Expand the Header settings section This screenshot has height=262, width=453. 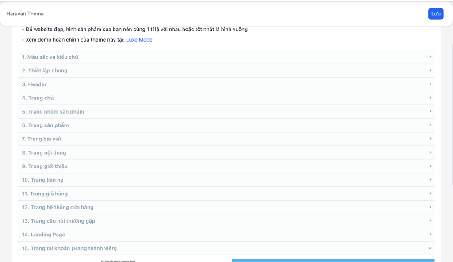(35, 84)
